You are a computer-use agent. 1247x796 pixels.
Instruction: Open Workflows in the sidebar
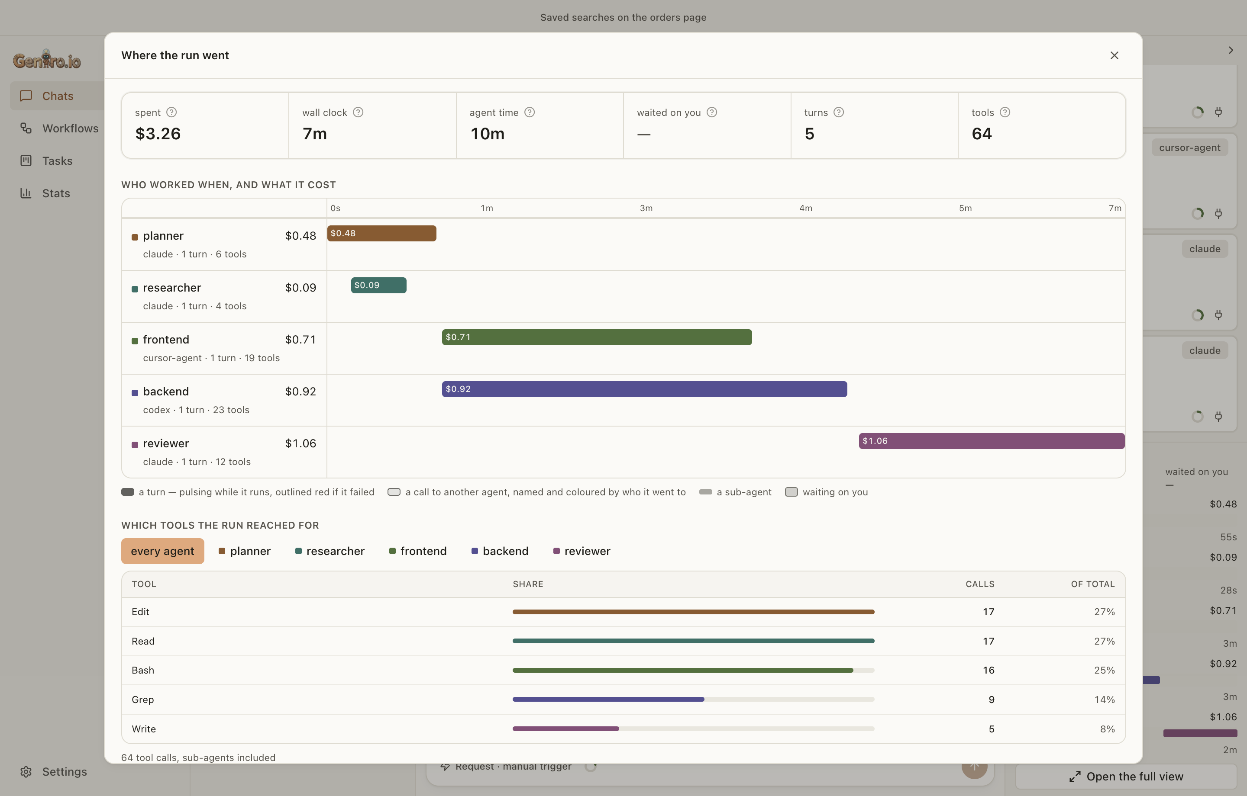click(59, 128)
